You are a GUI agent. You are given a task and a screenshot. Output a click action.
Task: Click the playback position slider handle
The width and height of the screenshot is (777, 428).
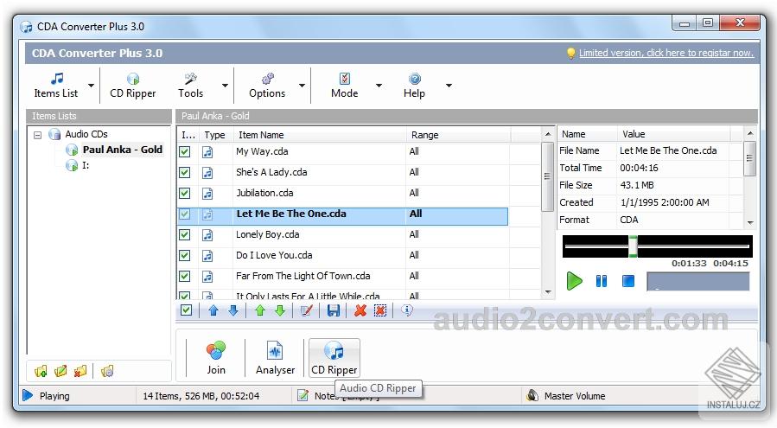(x=634, y=246)
